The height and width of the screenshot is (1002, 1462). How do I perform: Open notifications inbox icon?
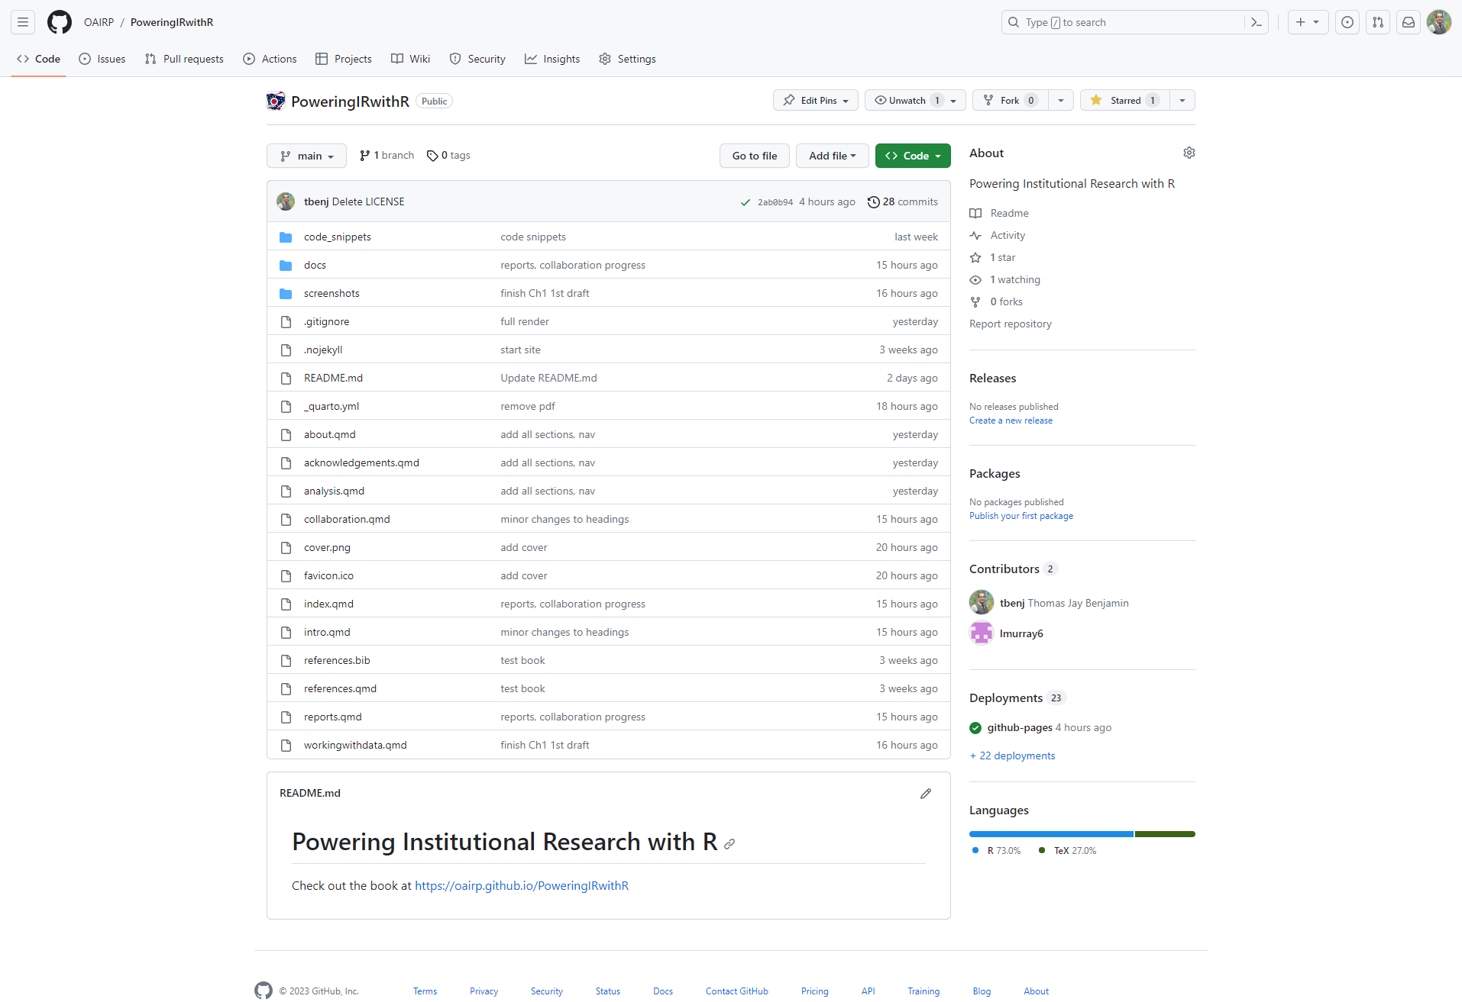1409,22
